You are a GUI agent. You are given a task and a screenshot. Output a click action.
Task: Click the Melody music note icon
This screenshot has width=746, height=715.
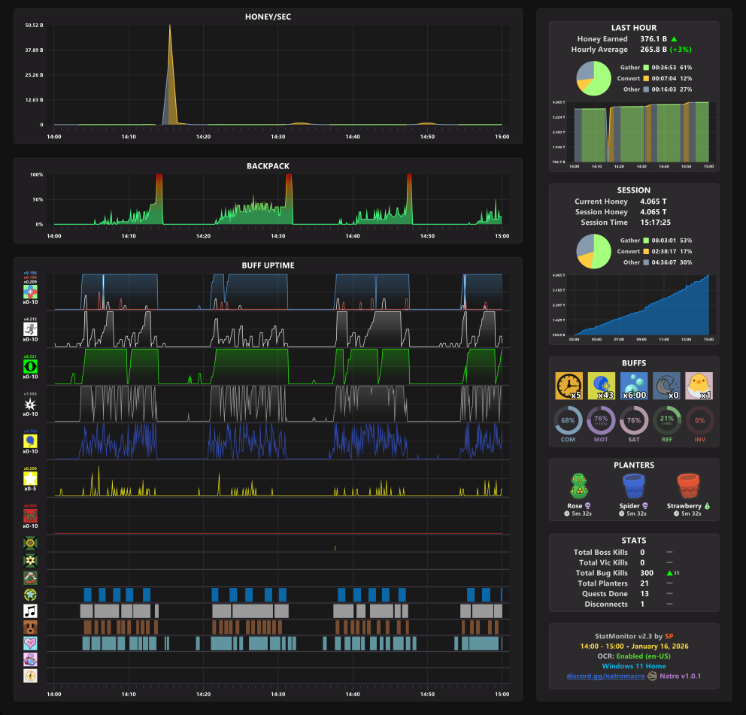pyautogui.click(x=30, y=610)
